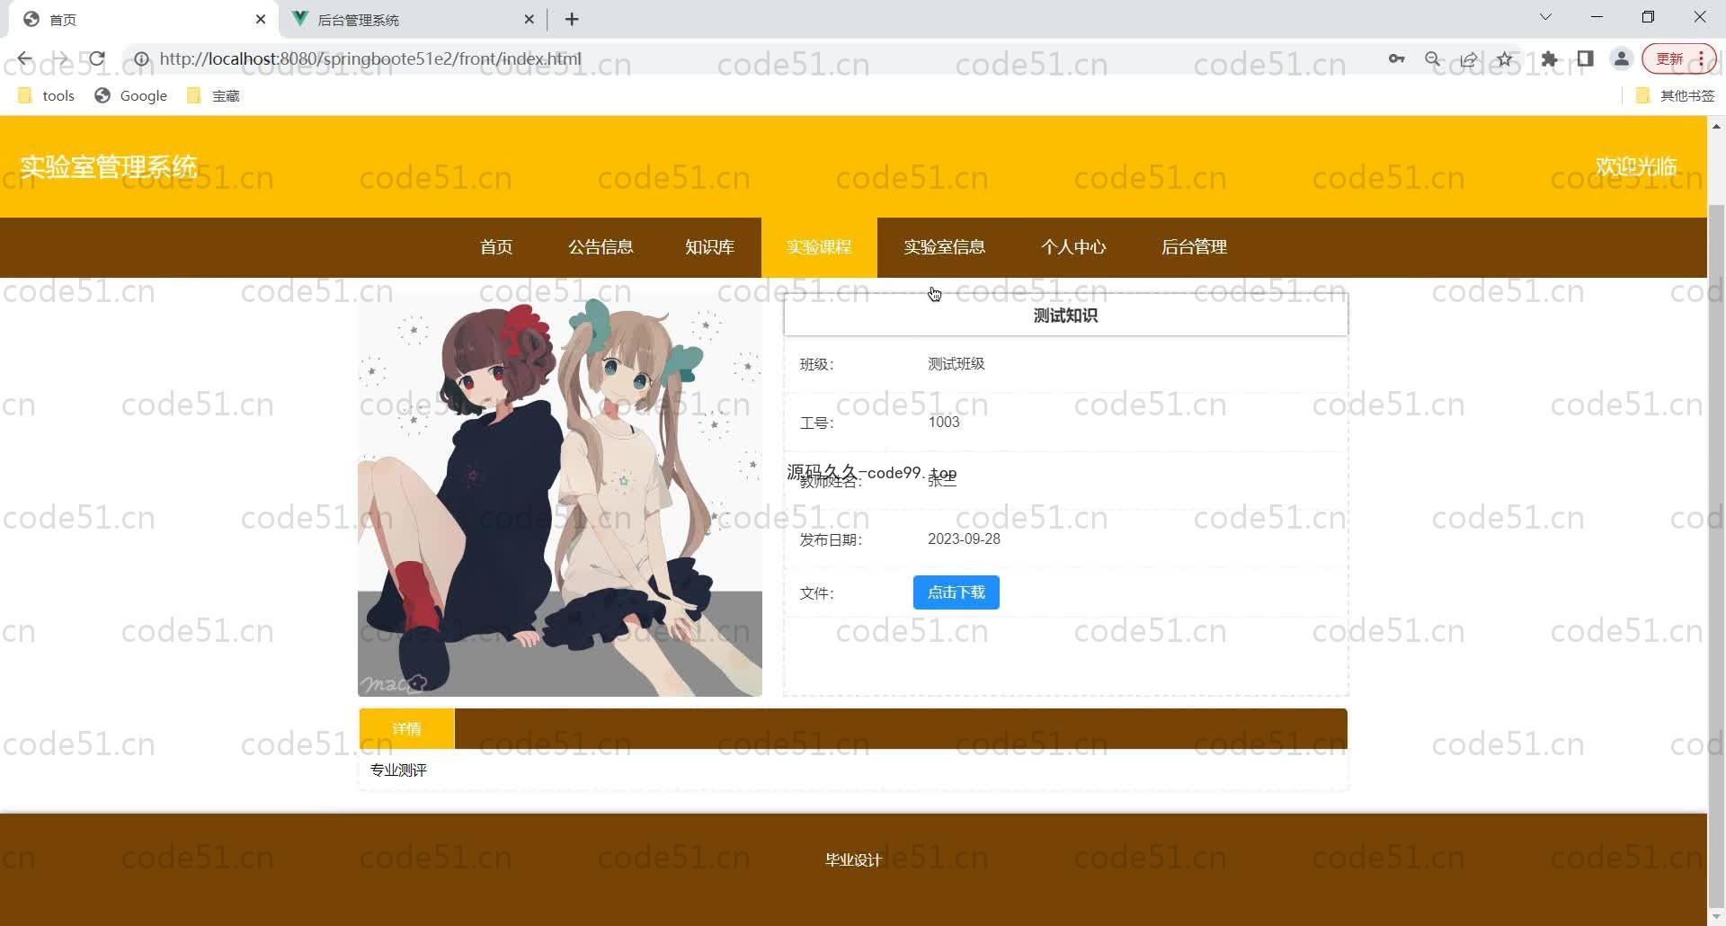
Task: Select the 首页 browser tab
Action: tap(144, 19)
